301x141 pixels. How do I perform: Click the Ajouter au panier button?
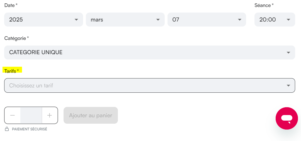91,115
